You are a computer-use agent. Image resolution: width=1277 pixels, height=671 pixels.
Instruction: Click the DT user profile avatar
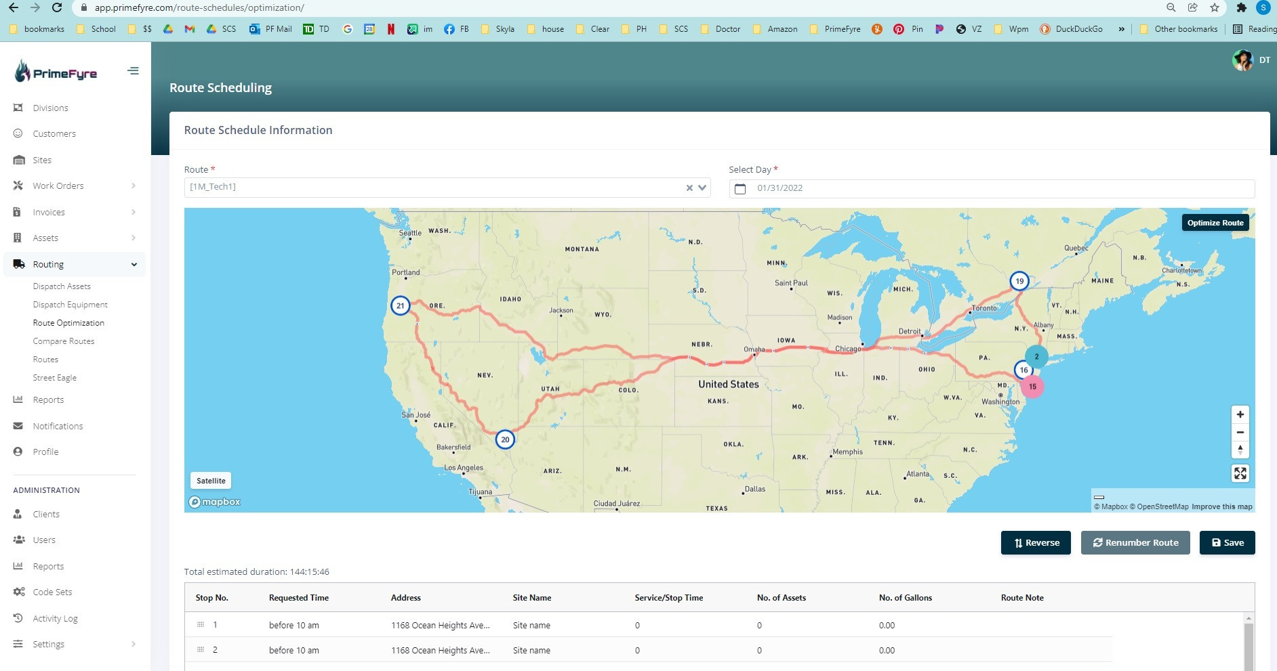(x=1242, y=60)
